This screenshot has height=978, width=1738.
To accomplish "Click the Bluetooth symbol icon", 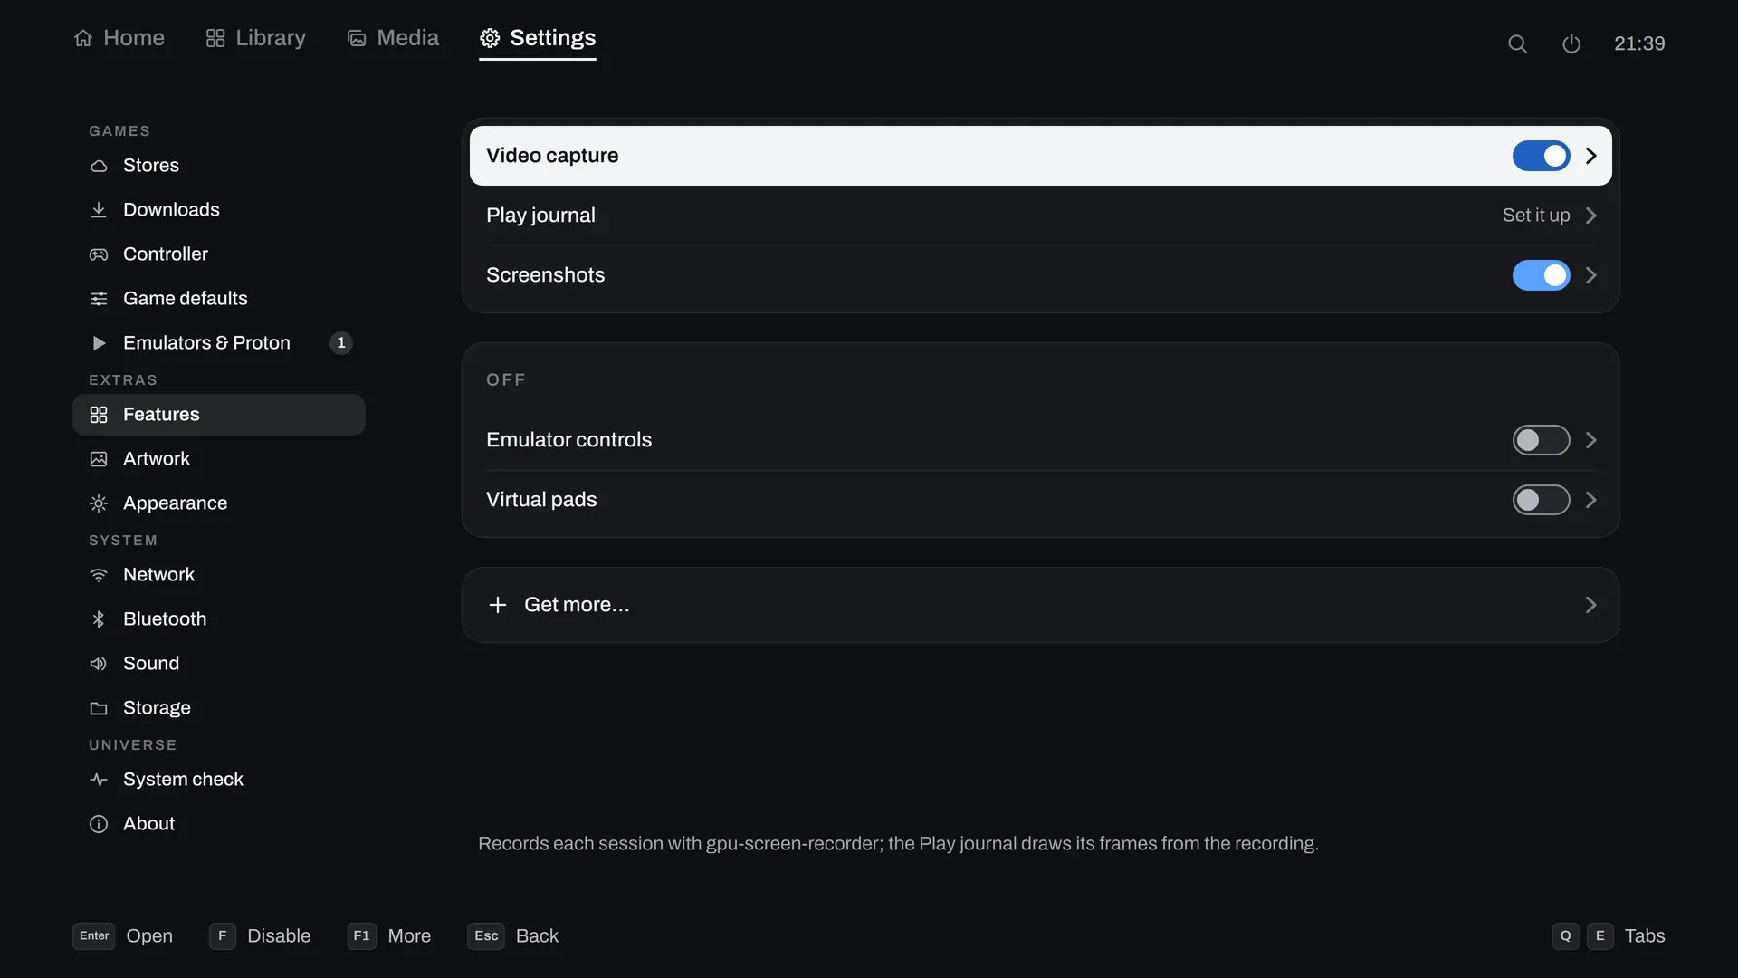I will 99,619.
